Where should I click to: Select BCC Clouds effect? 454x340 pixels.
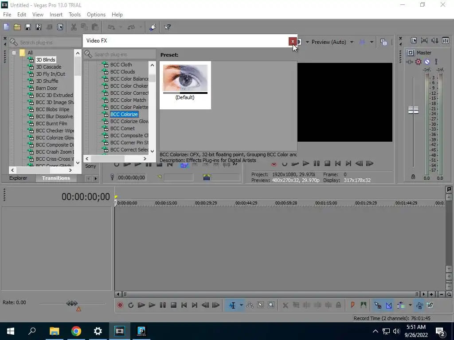click(x=122, y=72)
